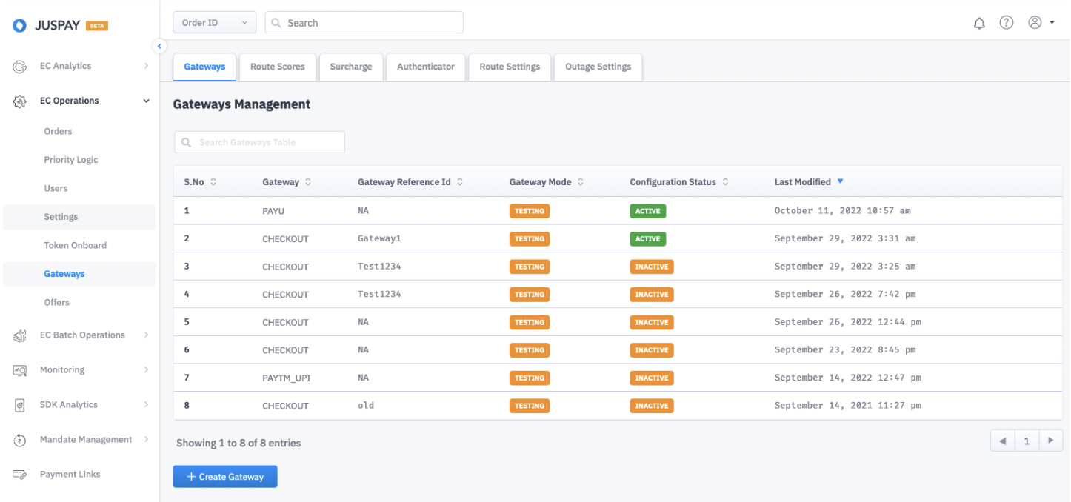This screenshot has width=1071, height=502.
Task: Click the EC Analytics sidebar icon
Action: click(x=20, y=67)
